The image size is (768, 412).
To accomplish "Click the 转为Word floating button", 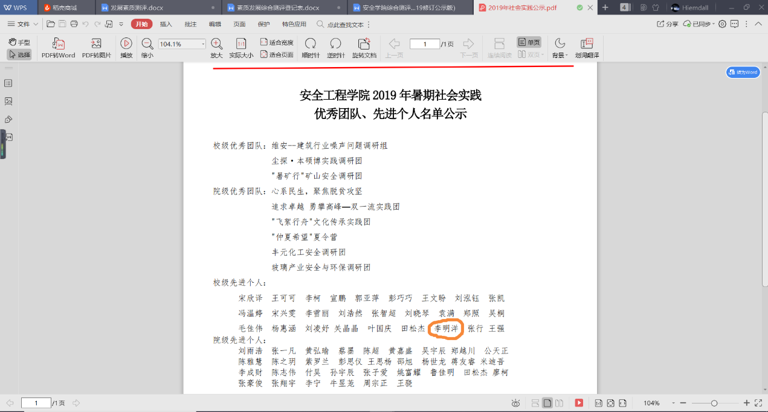I will [743, 72].
